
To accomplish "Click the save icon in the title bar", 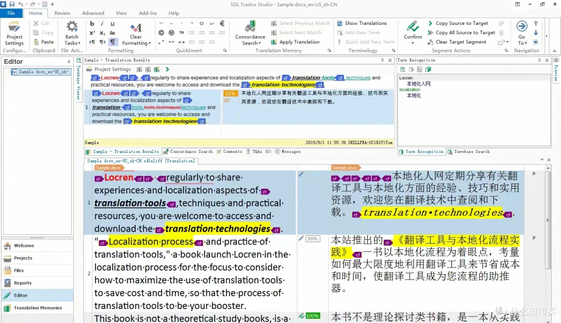I will (x=12, y=4).
